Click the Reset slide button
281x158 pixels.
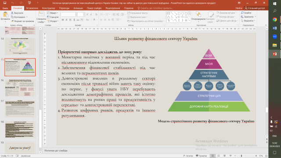53,17
